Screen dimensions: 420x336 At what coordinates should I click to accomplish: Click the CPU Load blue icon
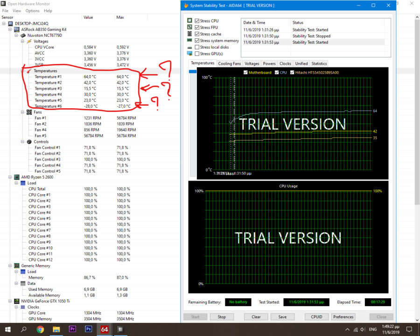click(x=23, y=183)
